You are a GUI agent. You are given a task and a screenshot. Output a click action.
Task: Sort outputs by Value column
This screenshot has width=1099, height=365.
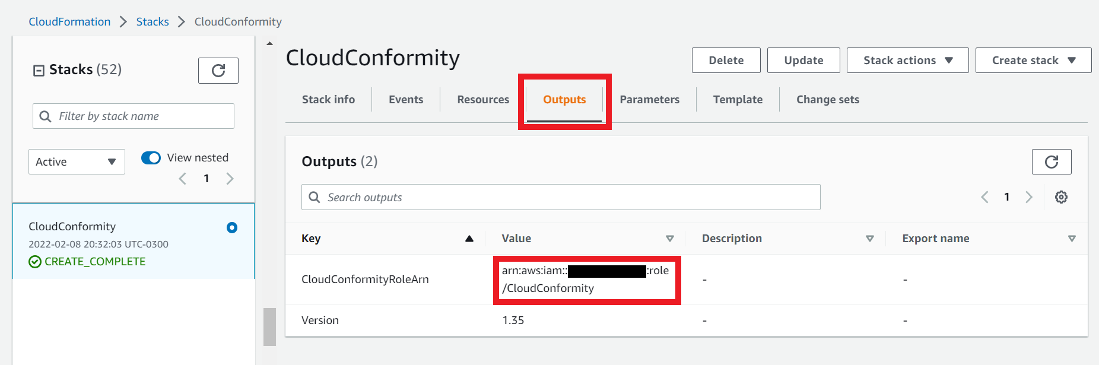[670, 239]
